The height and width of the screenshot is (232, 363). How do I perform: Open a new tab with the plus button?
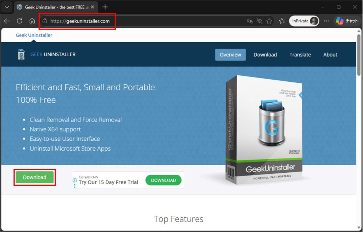(105, 7)
